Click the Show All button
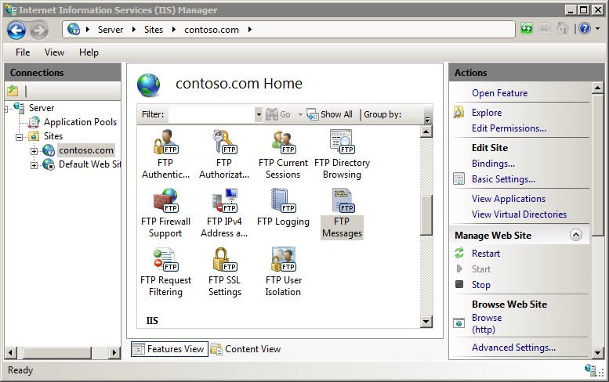This screenshot has width=609, height=382. [x=330, y=114]
